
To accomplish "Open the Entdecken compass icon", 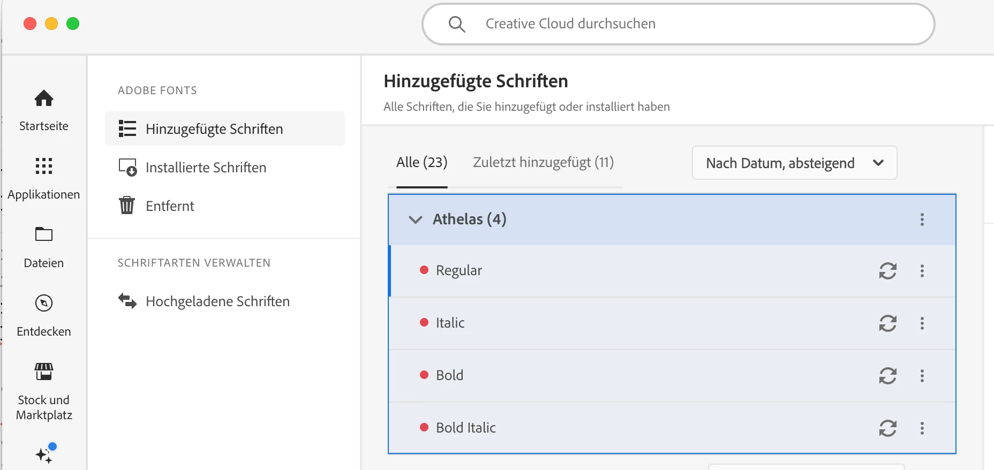I will point(44,303).
